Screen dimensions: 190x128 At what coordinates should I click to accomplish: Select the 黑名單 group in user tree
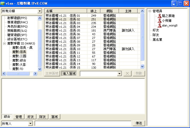click(x=157, y=40)
